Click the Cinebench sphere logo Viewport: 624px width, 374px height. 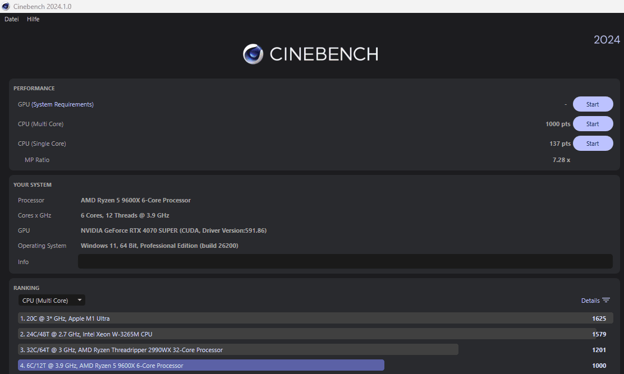[253, 54]
